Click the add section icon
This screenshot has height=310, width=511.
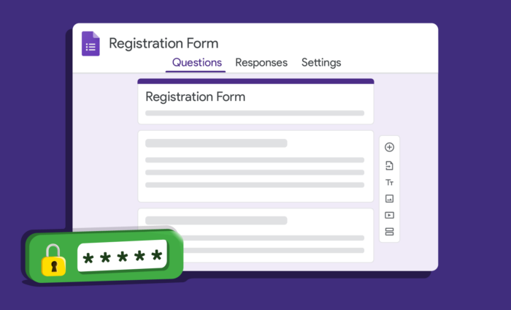pyautogui.click(x=389, y=232)
